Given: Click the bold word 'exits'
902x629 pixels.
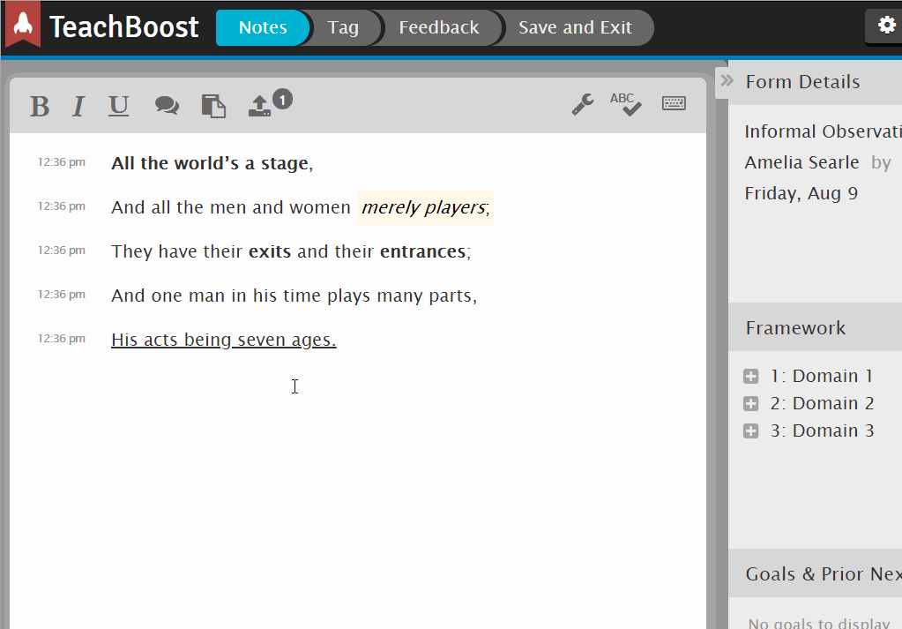Looking at the screenshot, I should point(270,251).
